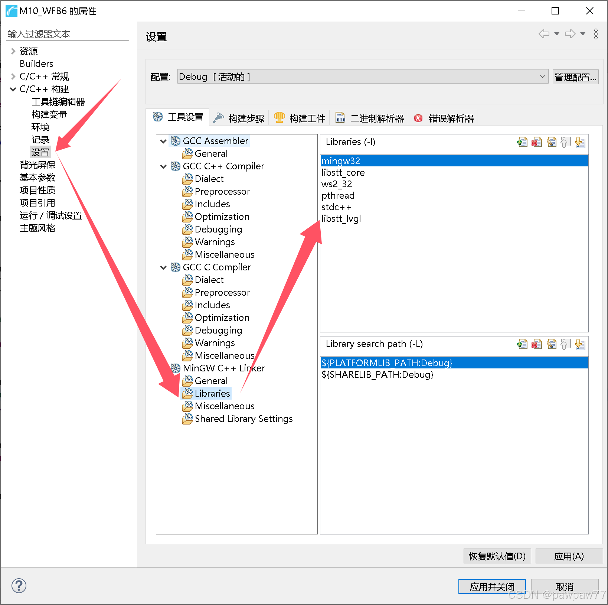The image size is (608, 605).
Task: Open the View Menu three-dot icon
Action: point(596,34)
